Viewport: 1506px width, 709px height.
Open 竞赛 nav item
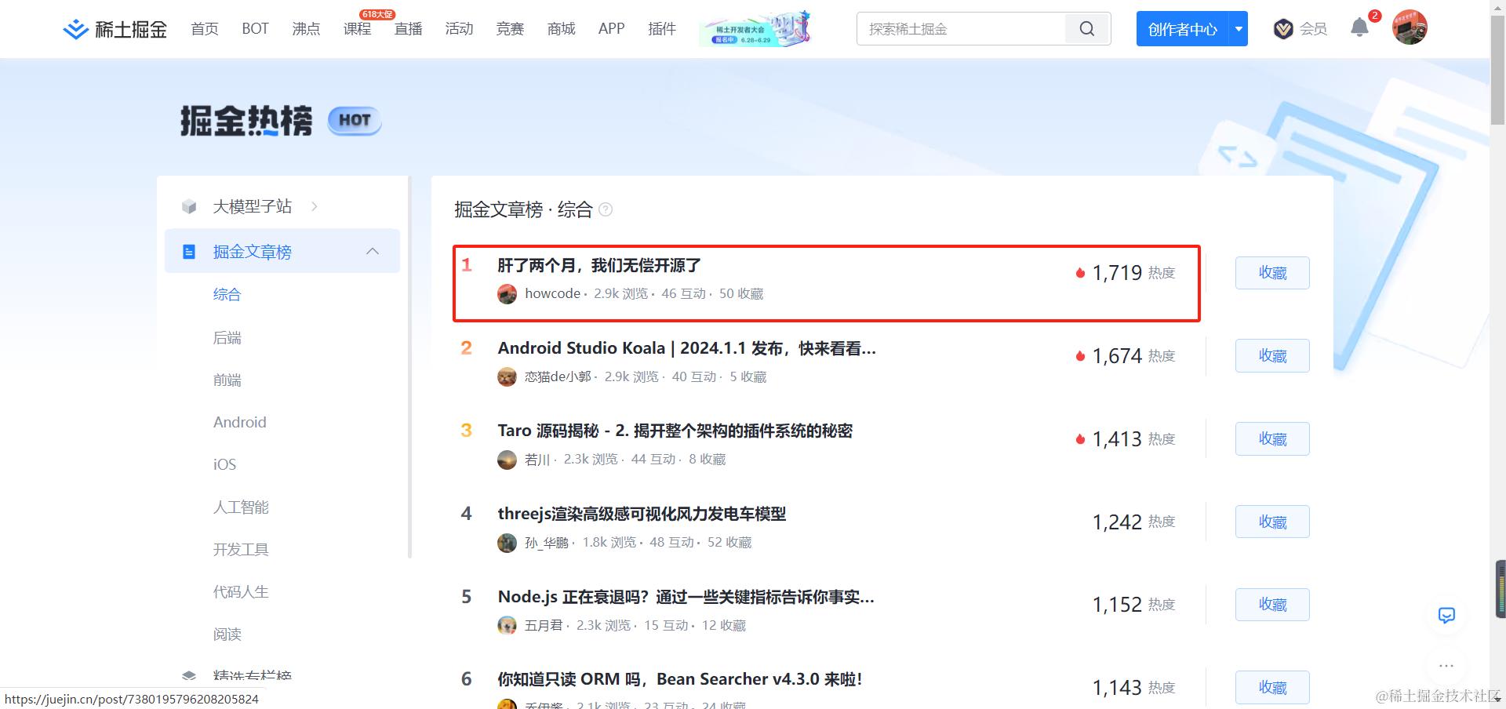coord(510,29)
